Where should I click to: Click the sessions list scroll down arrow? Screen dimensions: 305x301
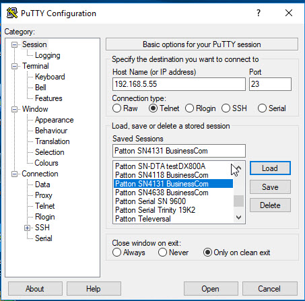point(238,218)
